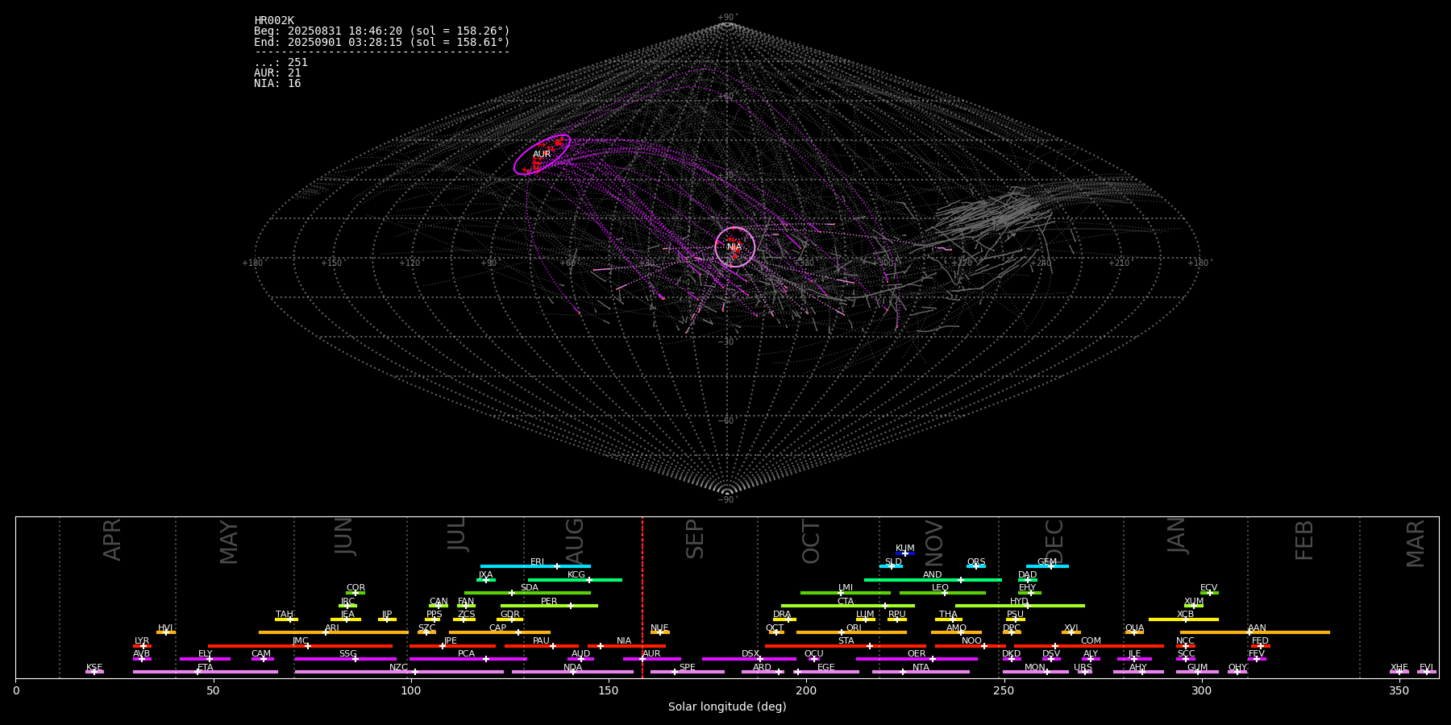Click the HVI shower label
1451x725 pixels.
pyautogui.click(x=165, y=628)
